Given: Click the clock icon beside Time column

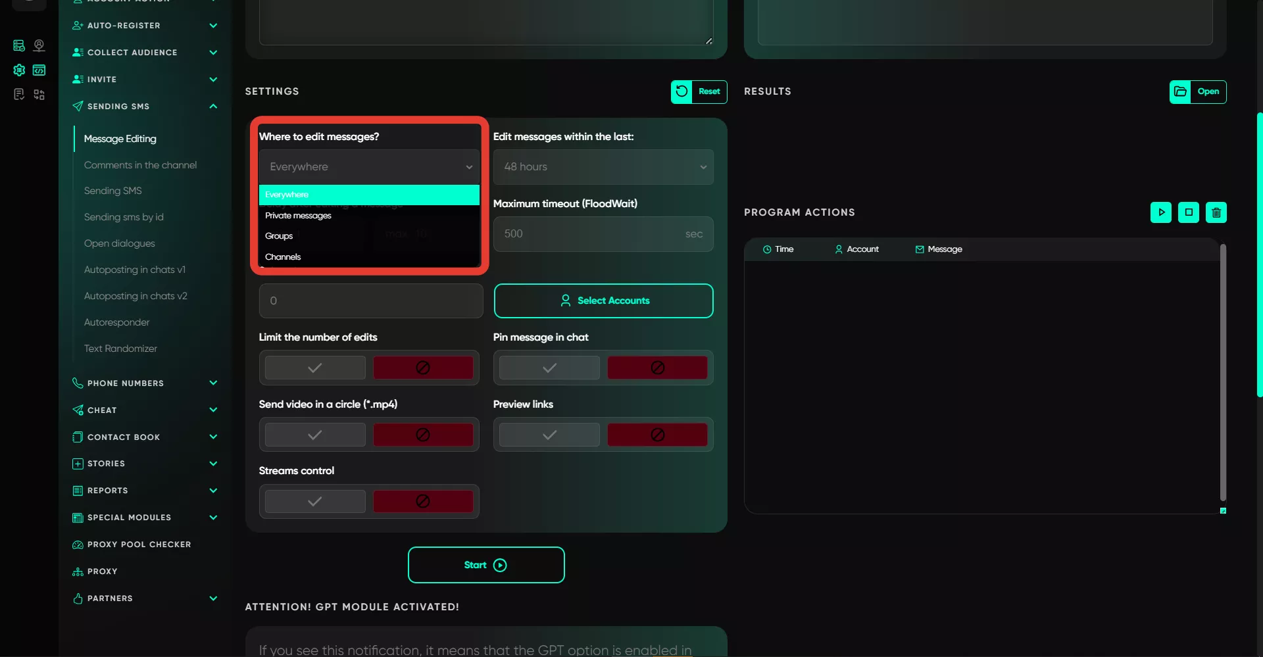Looking at the screenshot, I should [767, 249].
